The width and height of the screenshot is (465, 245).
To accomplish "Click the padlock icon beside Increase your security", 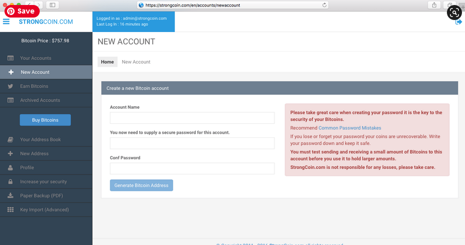I will click(x=11, y=182).
